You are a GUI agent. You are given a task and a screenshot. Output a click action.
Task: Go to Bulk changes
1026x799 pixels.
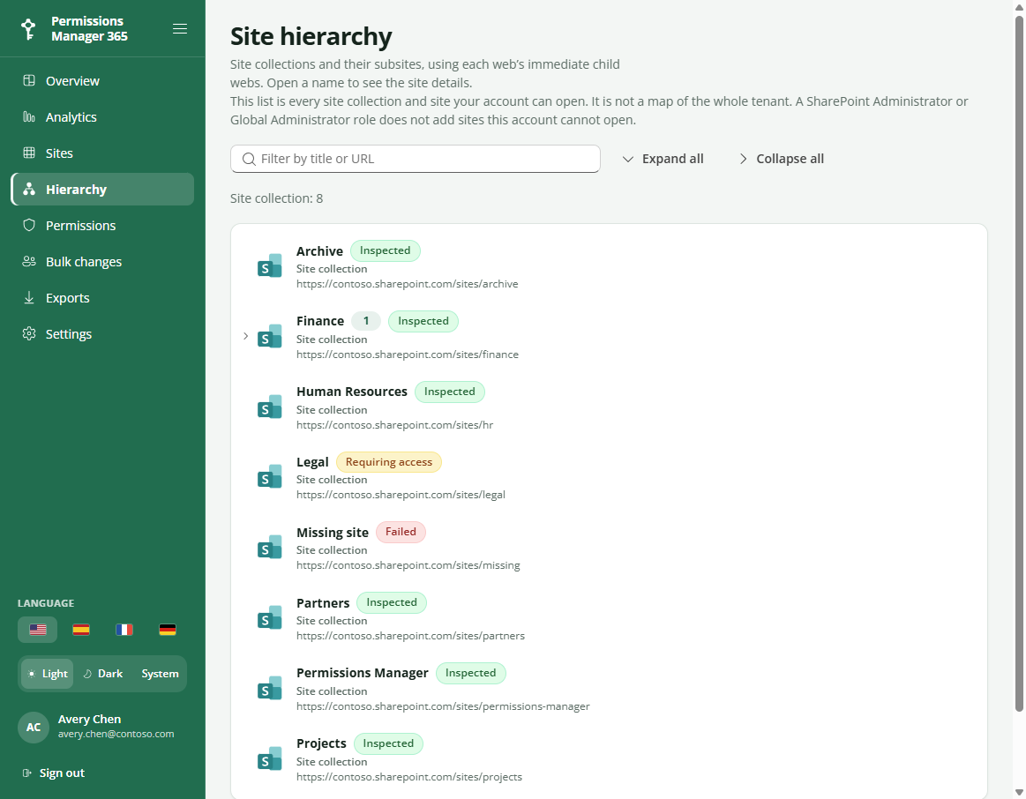tap(102, 262)
